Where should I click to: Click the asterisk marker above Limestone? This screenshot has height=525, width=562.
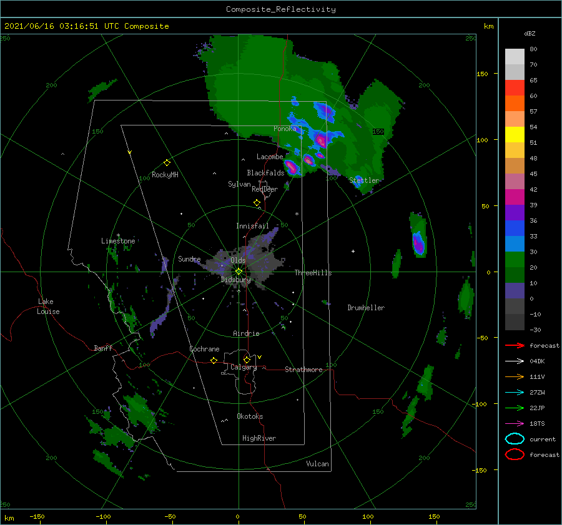(118, 235)
